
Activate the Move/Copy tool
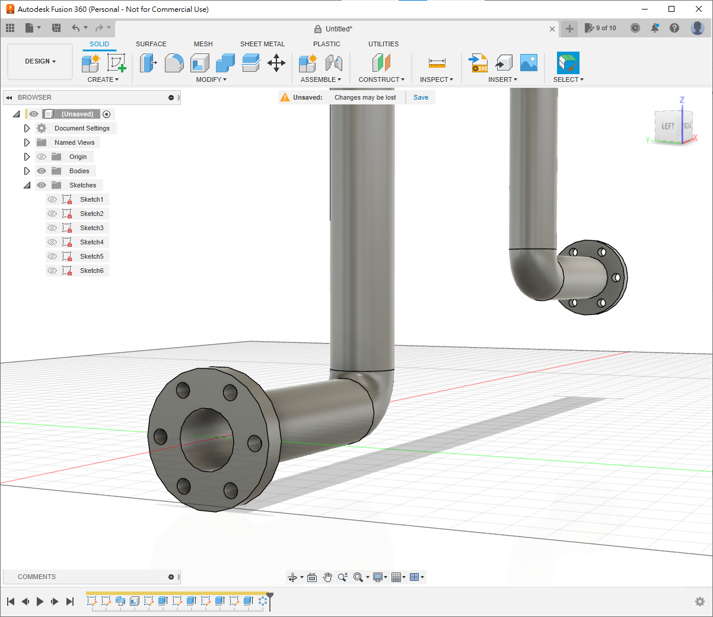click(276, 63)
